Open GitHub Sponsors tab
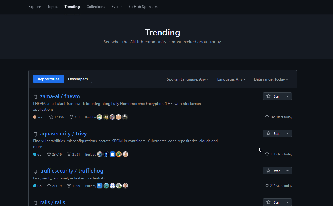This screenshot has width=333, height=206. pos(143,7)
